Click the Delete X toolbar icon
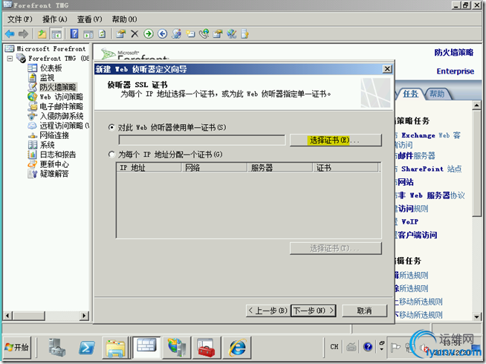 point(135,33)
